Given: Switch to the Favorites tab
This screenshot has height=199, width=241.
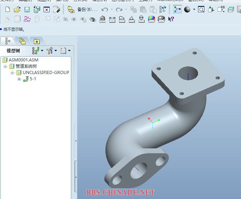Looking at the screenshot, I should 36,41.
